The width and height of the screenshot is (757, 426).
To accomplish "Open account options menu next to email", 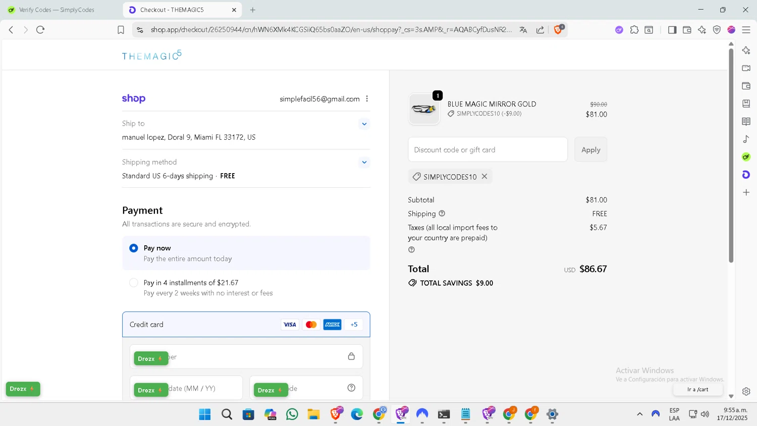I will coord(367,99).
